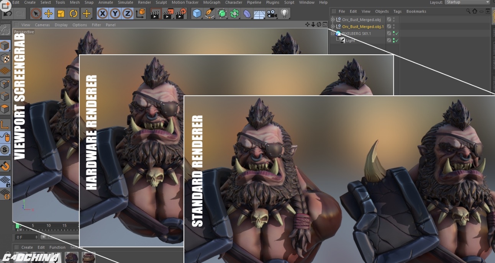The width and height of the screenshot is (495, 263).
Task: Open the MoGraph menu
Action: pyautogui.click(x=212, y=2)
